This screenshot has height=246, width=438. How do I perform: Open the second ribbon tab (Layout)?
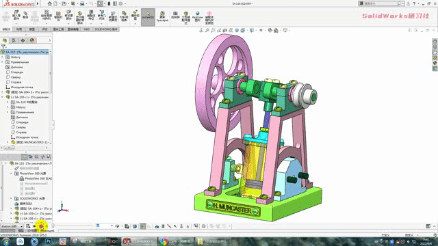click(19, 29)
